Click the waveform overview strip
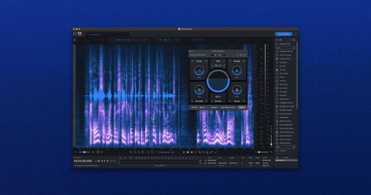 click(165, 40)
